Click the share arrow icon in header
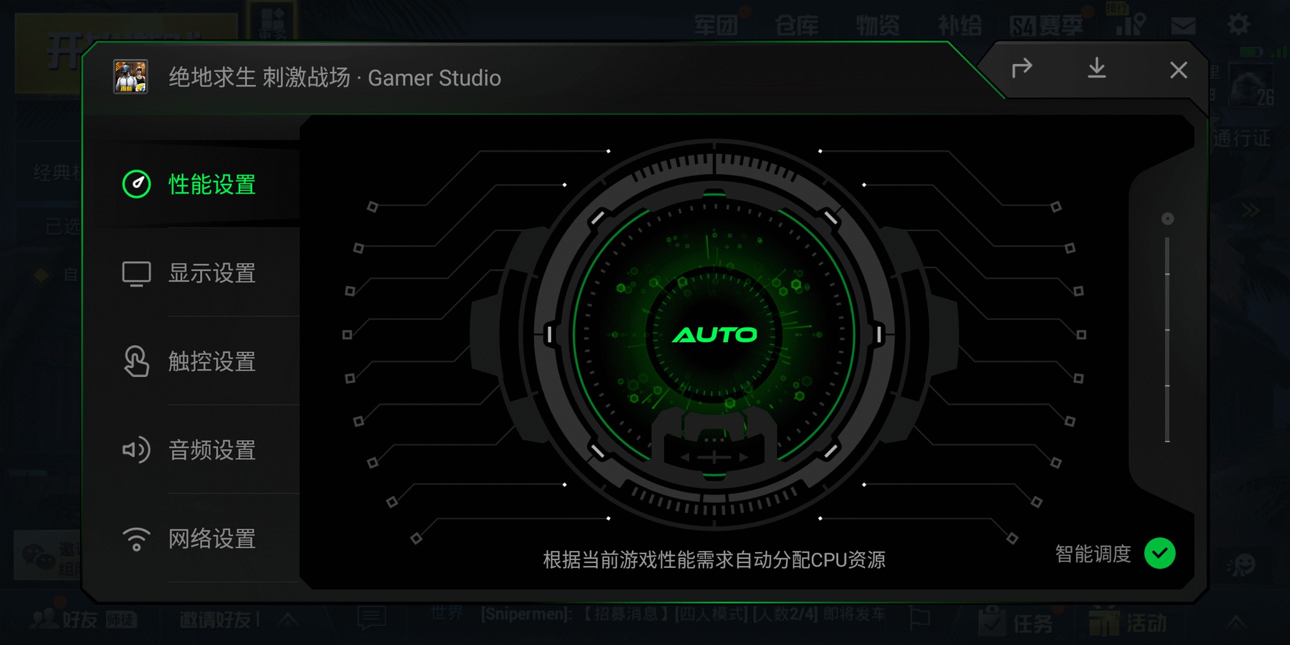The width and height of the screenshot is (1290, 645). [1022, 69]
